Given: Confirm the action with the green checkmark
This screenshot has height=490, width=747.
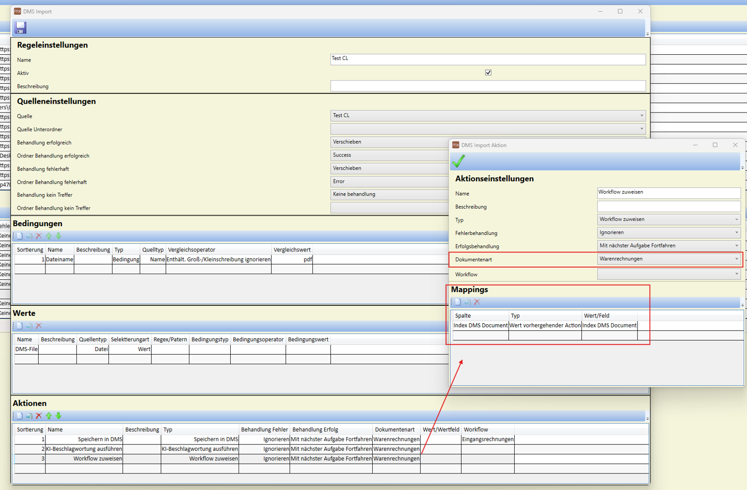Looking at the screenshot, I should 458,161.
